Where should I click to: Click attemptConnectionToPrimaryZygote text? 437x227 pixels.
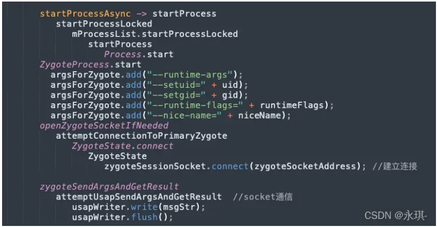[x=142, y=136]
